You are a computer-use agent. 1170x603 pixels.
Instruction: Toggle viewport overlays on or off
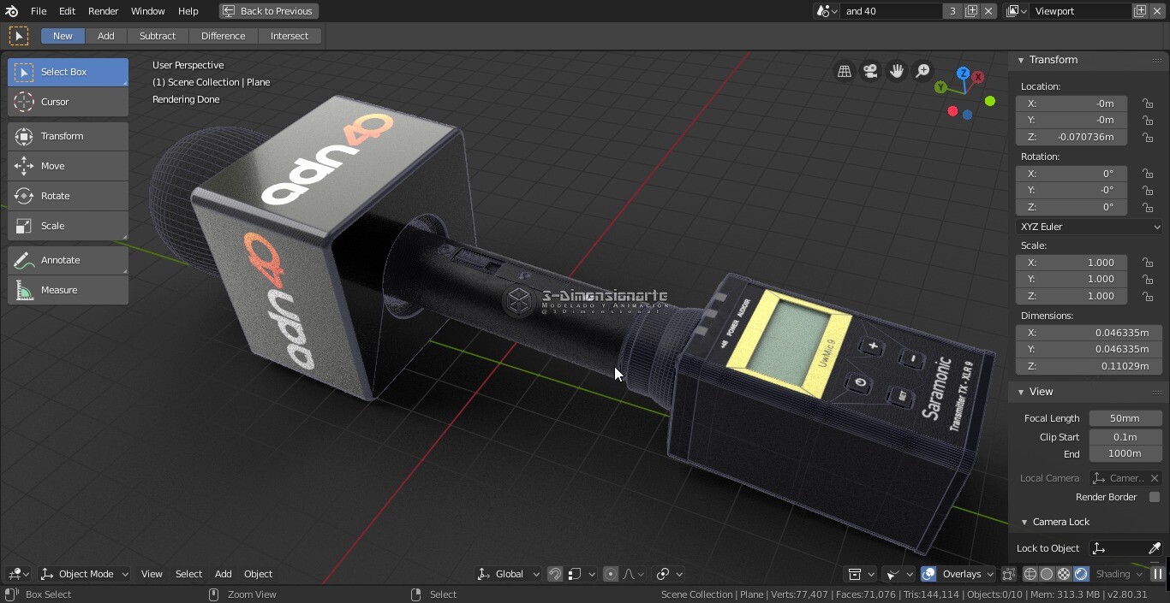(928, 574)
